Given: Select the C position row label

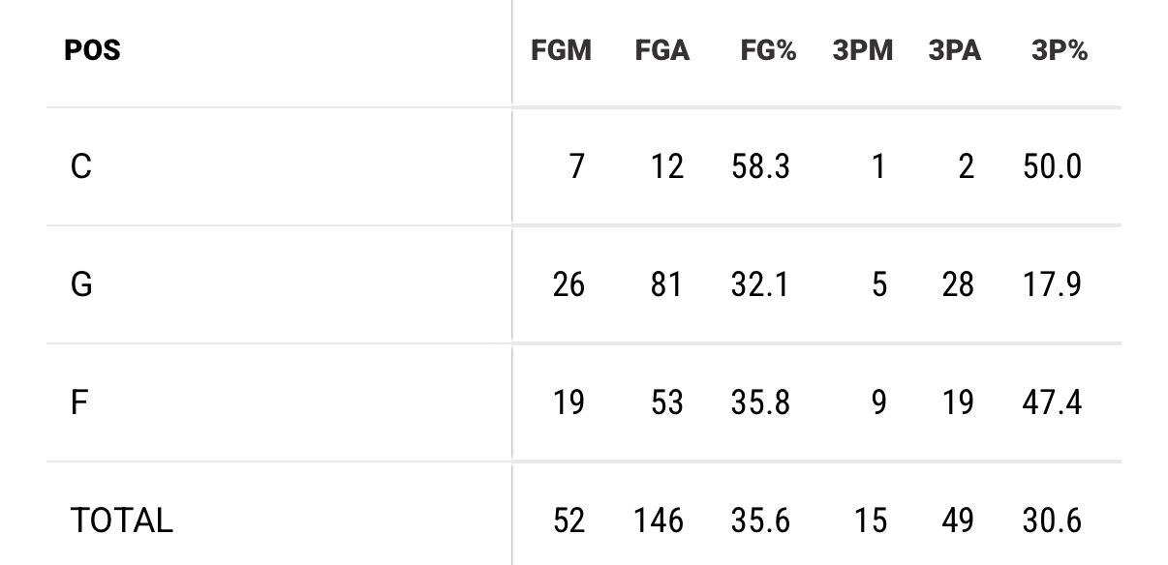Looking at the screenshot, I should [81, 167].
